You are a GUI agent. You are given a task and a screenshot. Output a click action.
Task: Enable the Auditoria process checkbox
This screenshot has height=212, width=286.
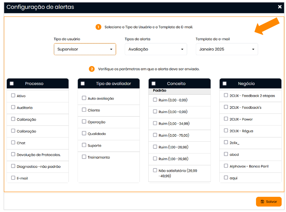tap(13, 107)
